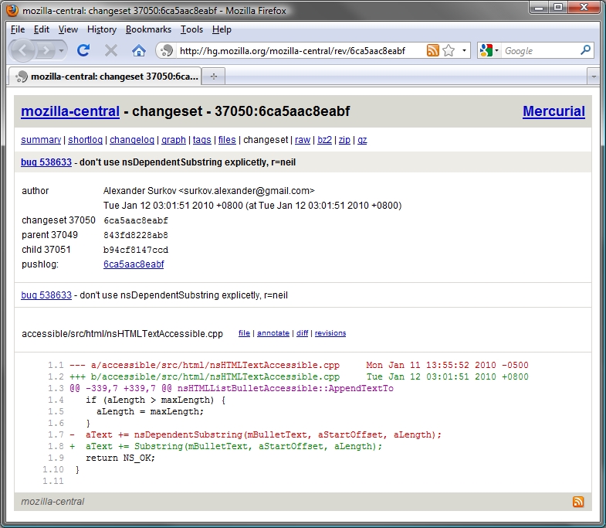Open the Bookmarks menu
This screenshot has height=528, width=606.
(x=149, y=29)
